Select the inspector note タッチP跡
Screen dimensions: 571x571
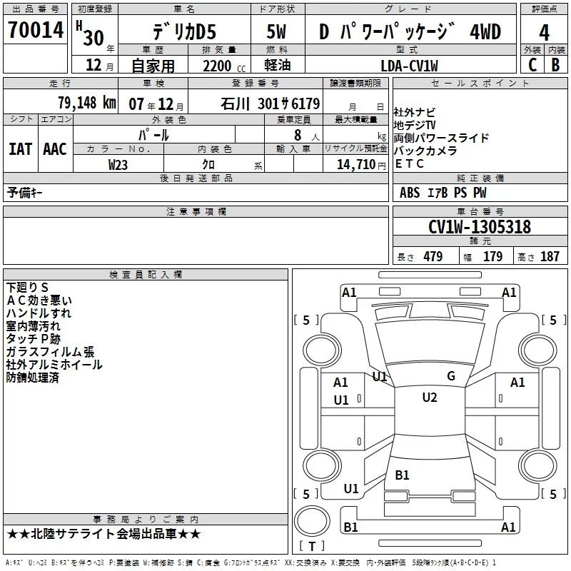33,339
